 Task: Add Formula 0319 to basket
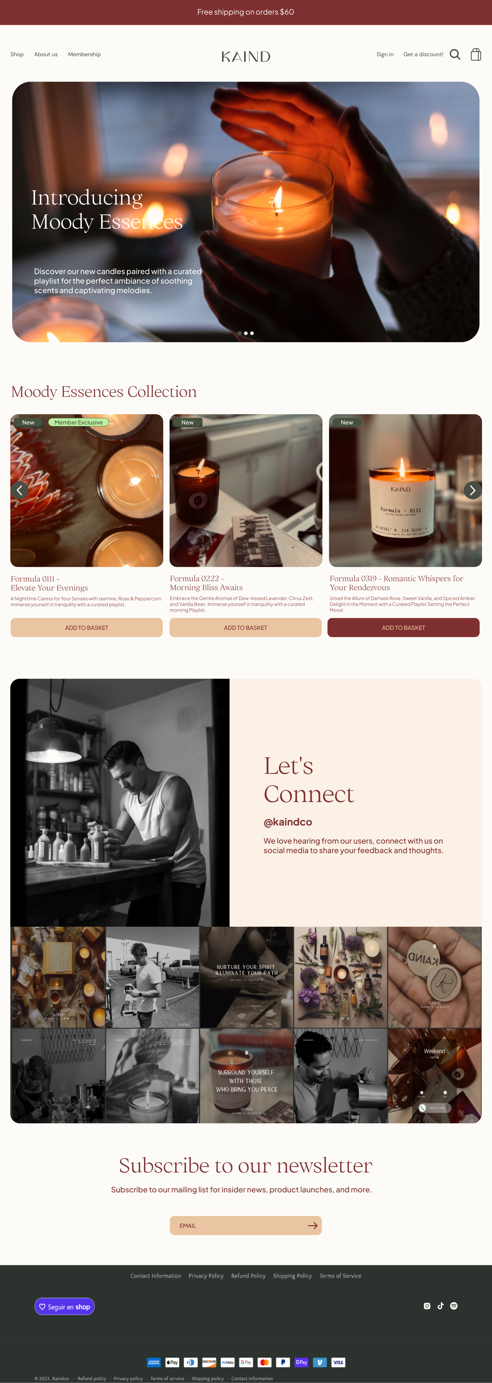click(x=404, y=628)
